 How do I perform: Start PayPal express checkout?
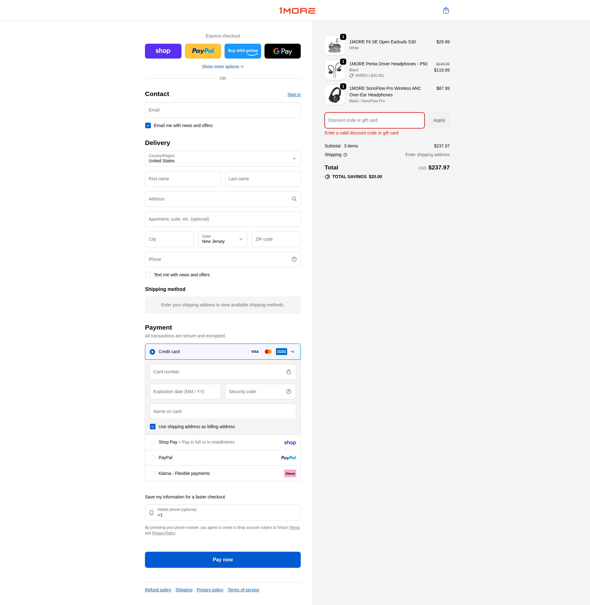click(x=203, y=51)
